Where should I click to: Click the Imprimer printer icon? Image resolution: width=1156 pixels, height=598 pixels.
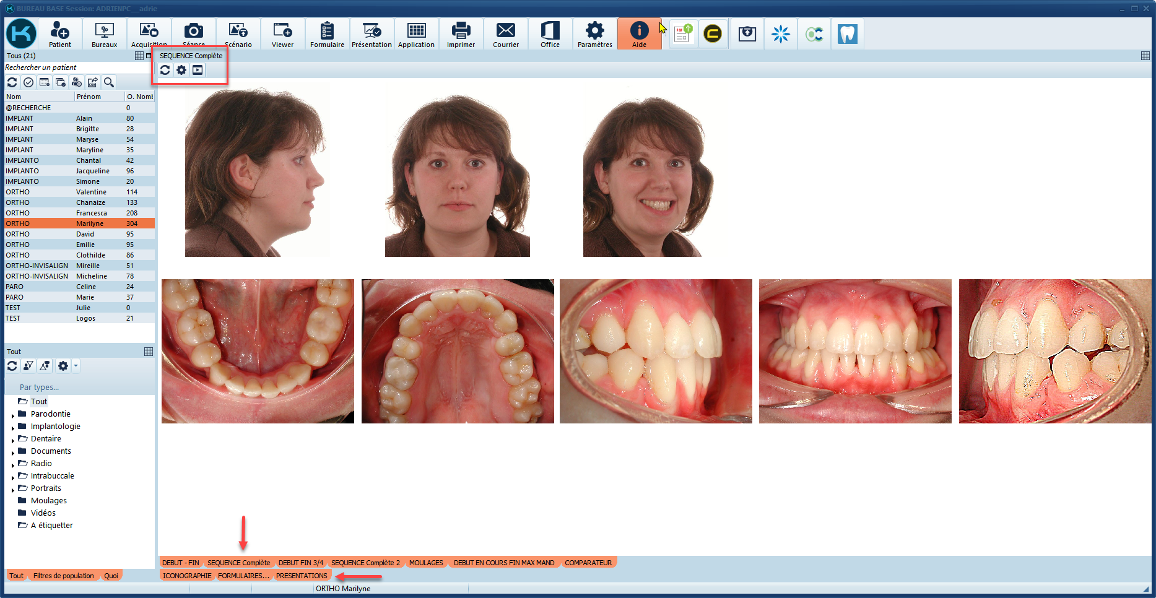point(461,34)
